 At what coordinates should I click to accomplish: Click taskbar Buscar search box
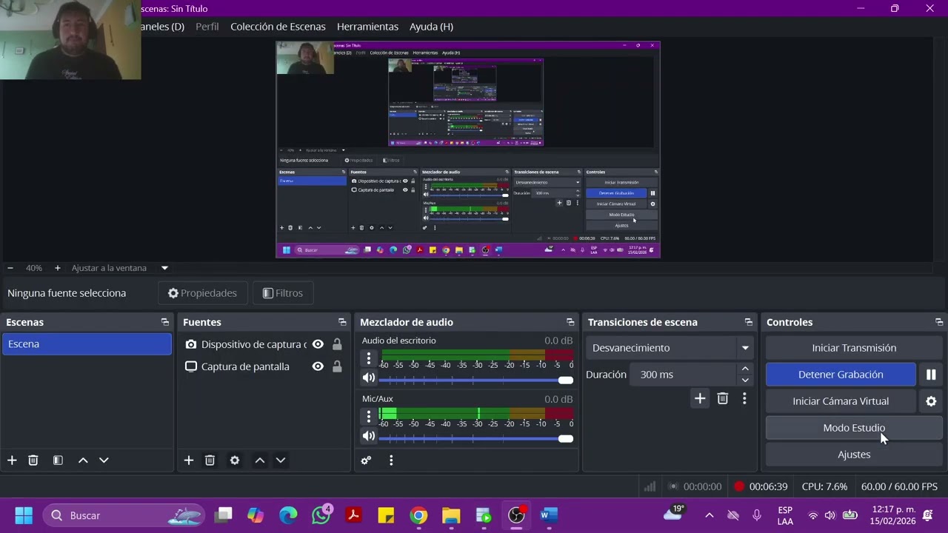124,515
